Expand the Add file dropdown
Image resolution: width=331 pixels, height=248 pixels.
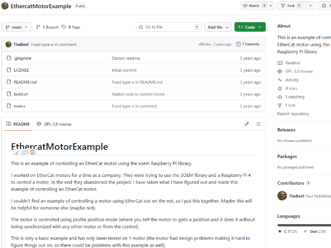point(217,27)
